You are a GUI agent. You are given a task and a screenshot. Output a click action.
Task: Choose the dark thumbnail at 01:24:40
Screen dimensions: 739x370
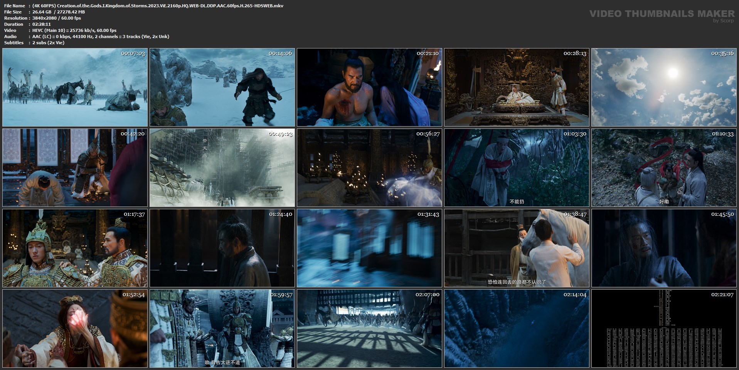click(222, 248)
